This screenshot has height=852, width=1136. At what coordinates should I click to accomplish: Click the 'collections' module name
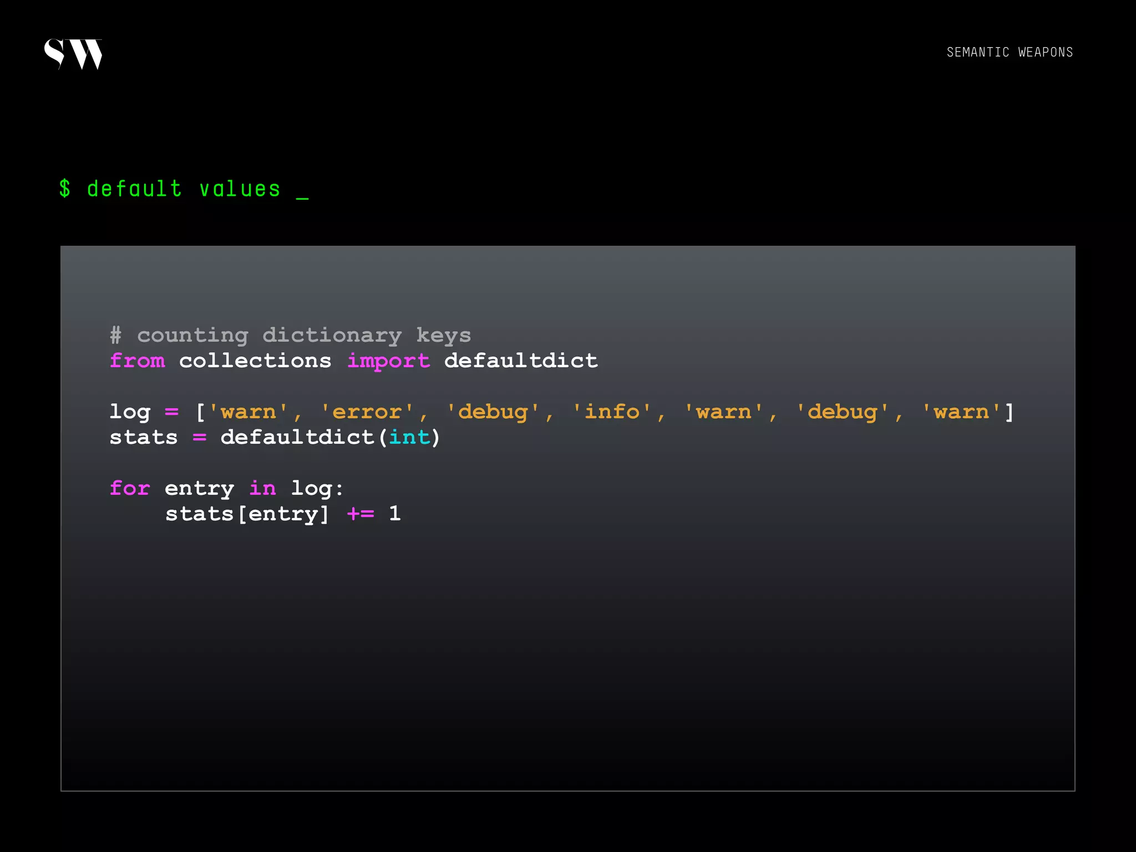tap(255, 361)
